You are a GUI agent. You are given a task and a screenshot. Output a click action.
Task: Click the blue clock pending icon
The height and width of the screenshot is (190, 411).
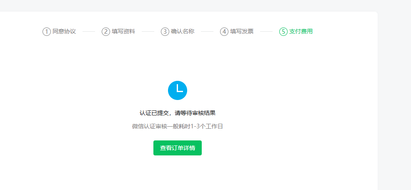[178, 90]
